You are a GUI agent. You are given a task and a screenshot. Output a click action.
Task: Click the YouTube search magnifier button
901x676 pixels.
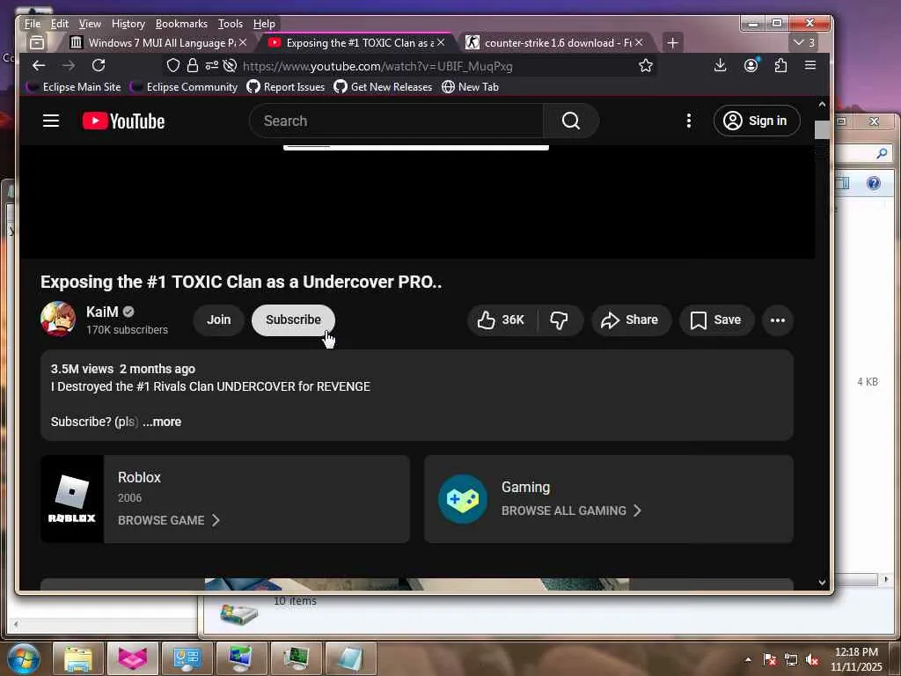click(570, 121)
